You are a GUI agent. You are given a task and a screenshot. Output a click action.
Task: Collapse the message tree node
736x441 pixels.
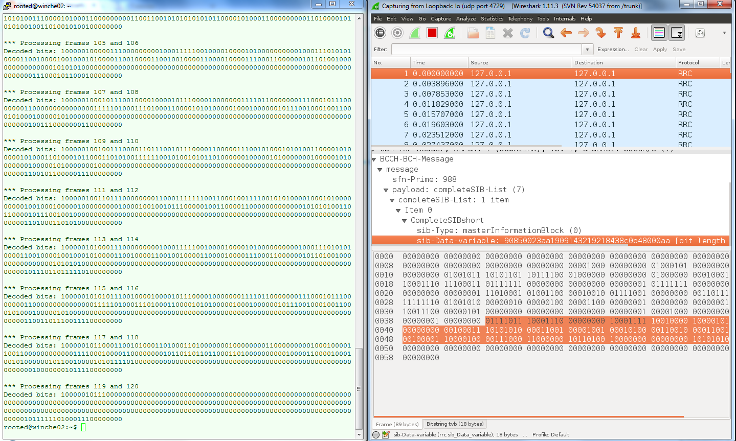click(380, 170)
